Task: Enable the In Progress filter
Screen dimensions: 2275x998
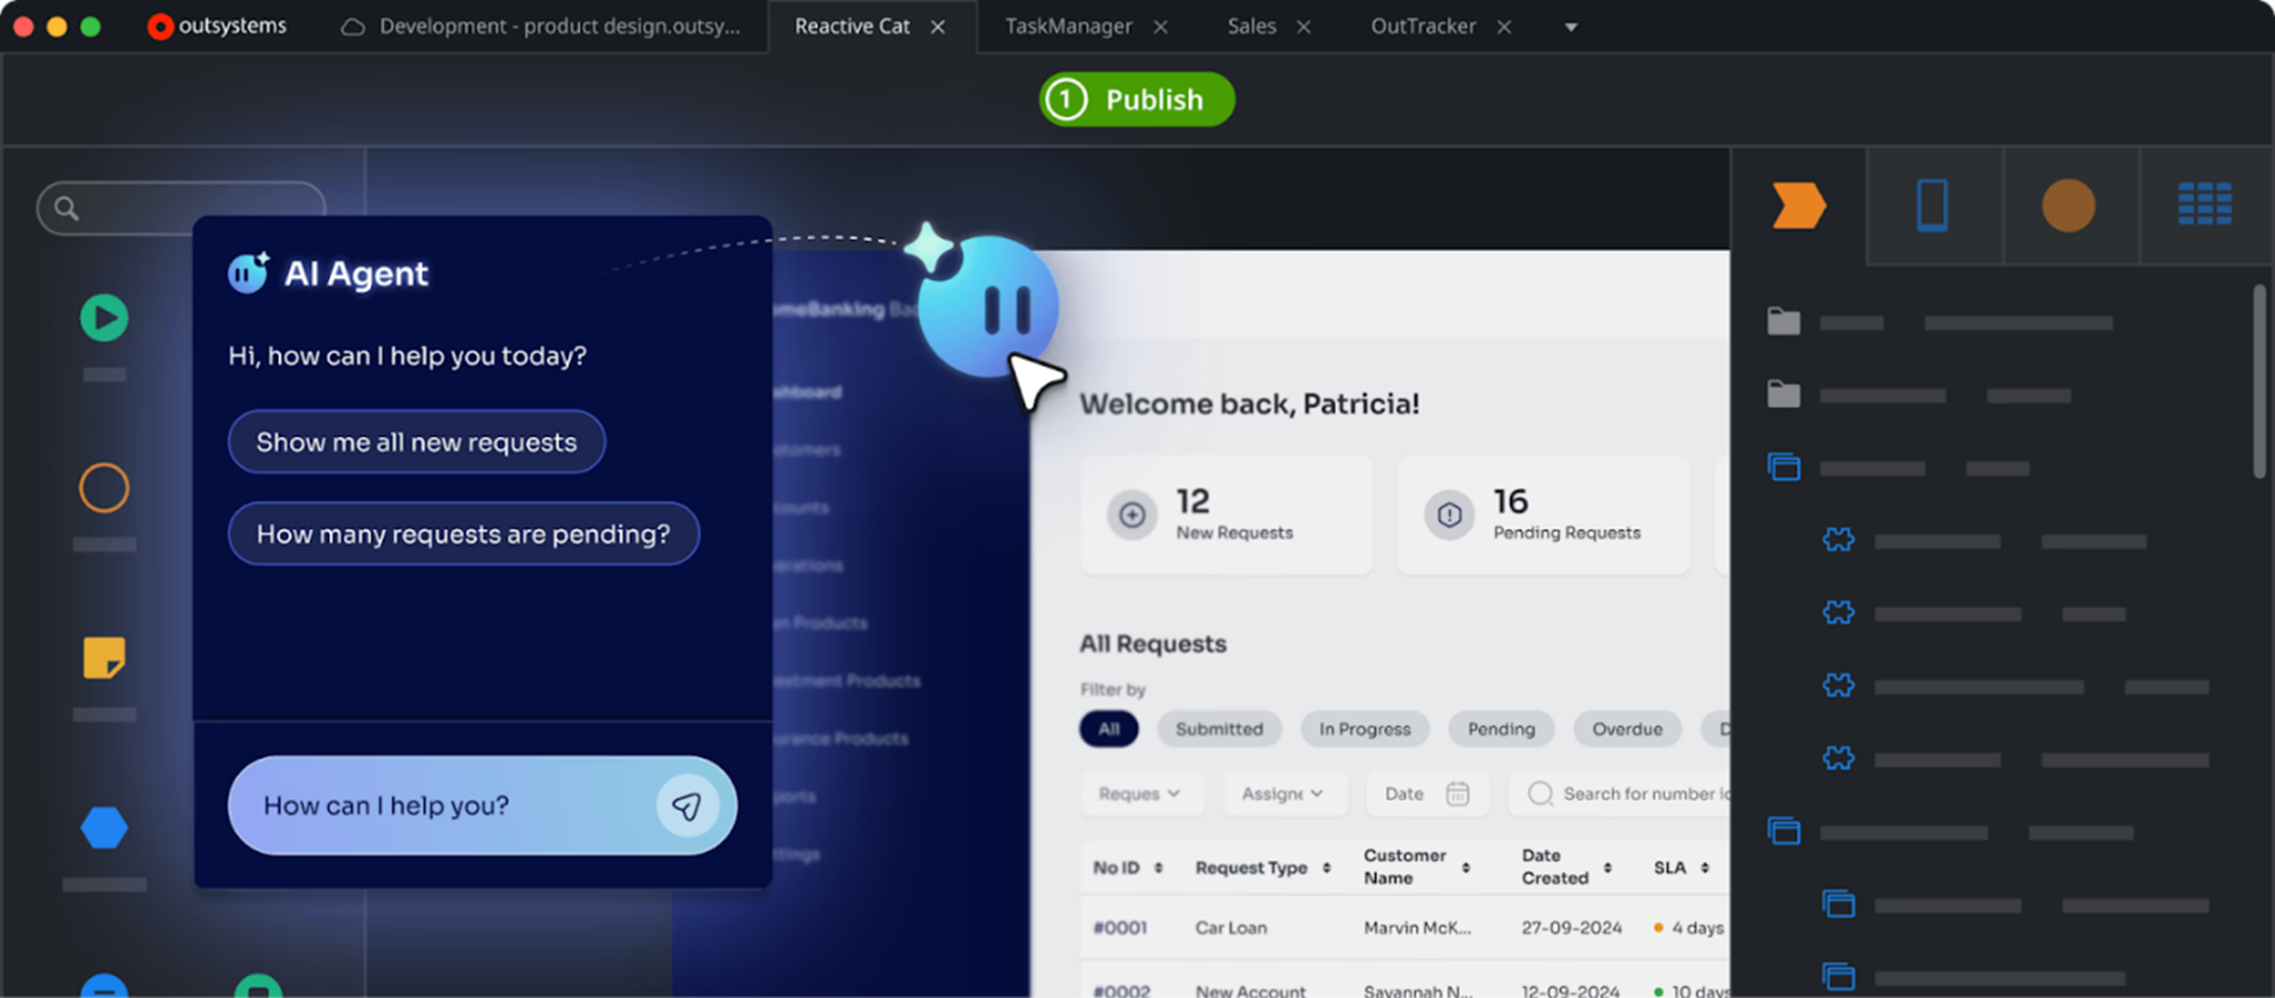Action: [1364, 728]
